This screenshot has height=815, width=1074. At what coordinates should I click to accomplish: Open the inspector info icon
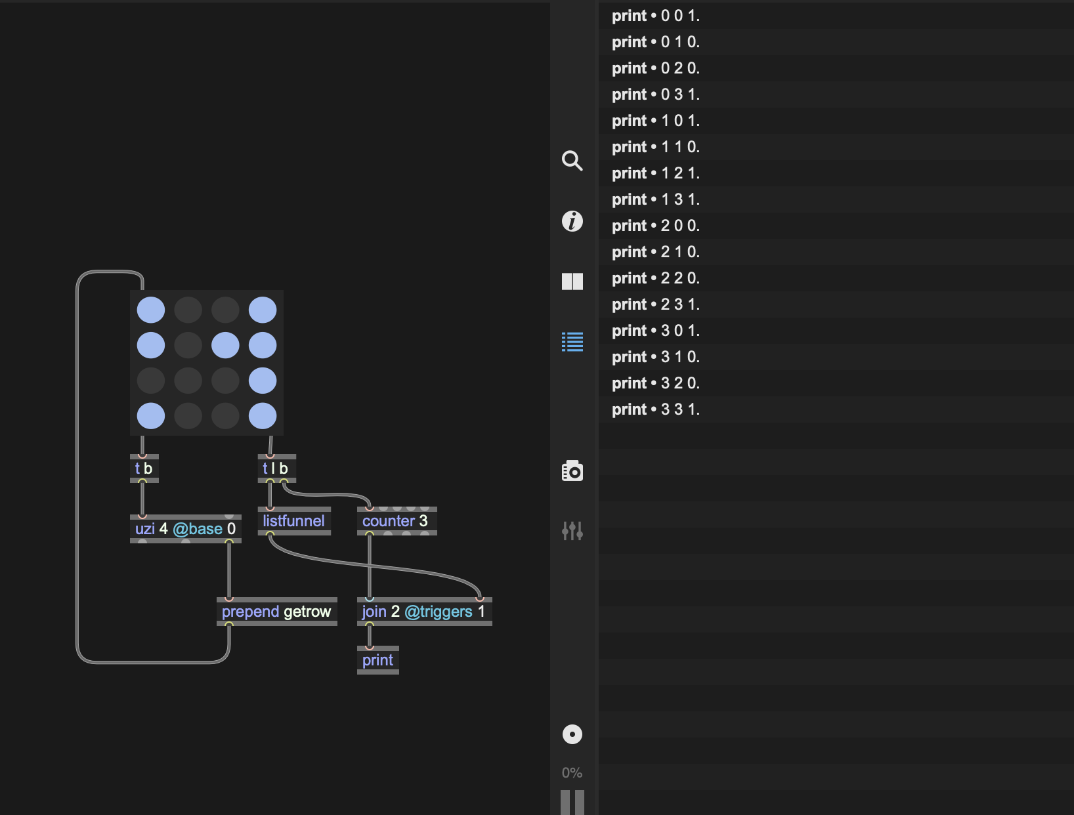(572, 221)
